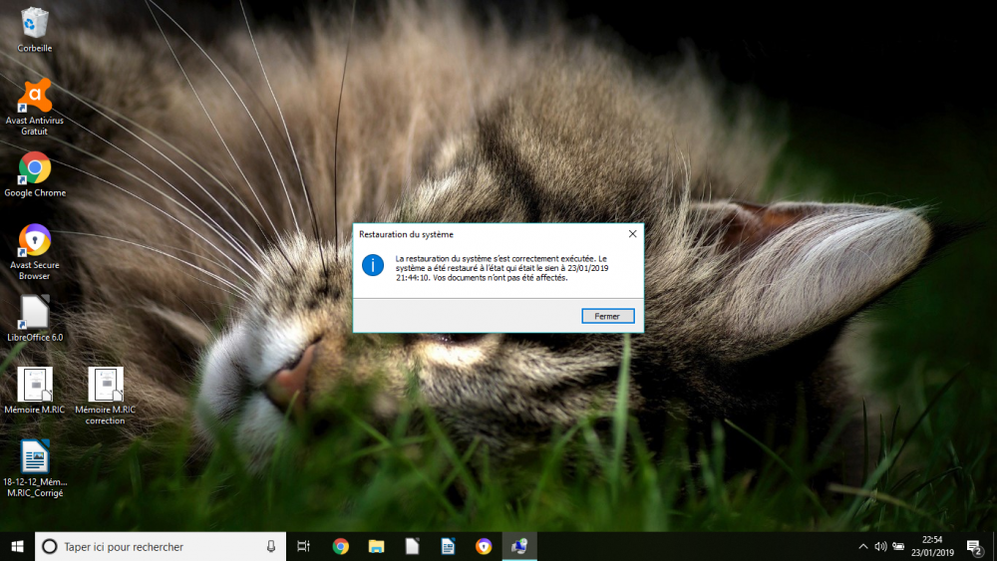997x561 pixels.
Task: Select Avast Antivirus Gratuit desktop icon
Action: pos(34,107)
